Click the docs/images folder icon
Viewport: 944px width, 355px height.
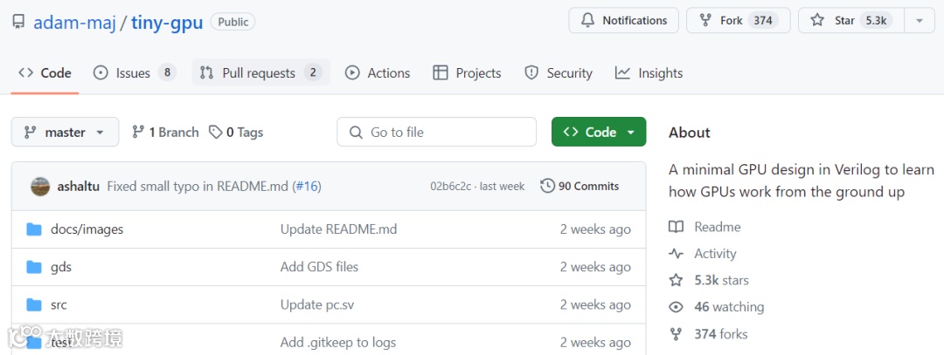pos(34,229)
